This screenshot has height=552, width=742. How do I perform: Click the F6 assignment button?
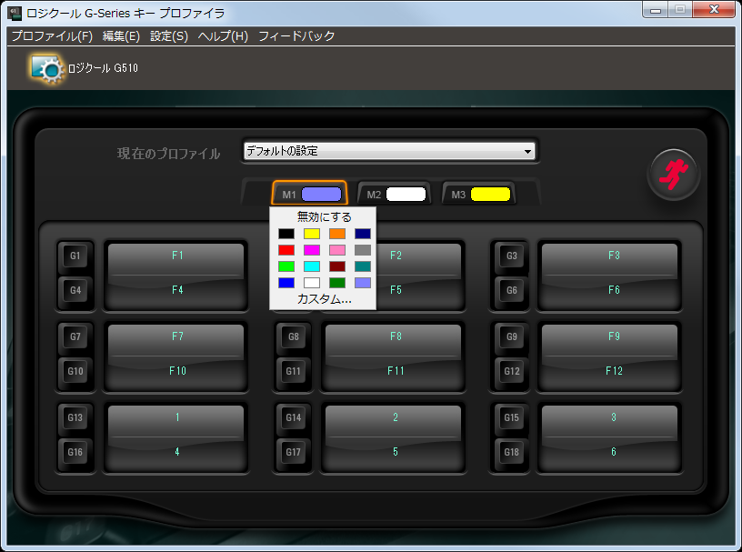610,292
